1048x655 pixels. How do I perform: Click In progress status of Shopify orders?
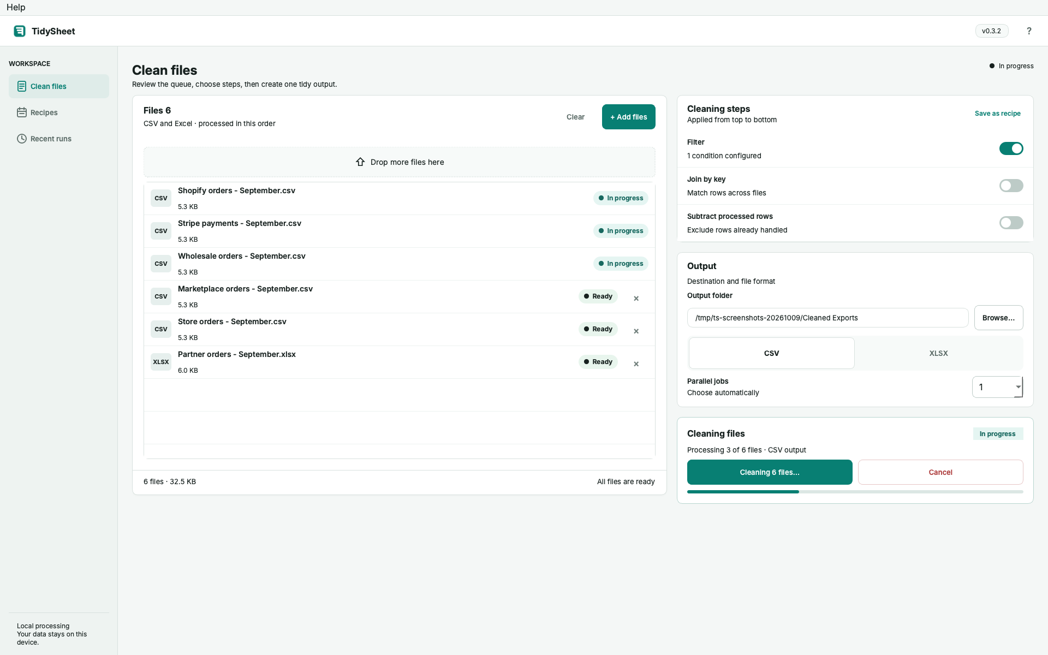click(x=621, y=198)
